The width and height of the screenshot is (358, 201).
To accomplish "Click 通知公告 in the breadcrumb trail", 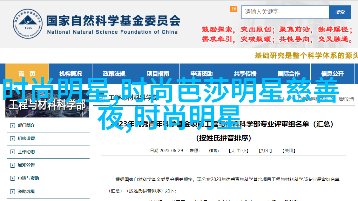I will pos(346,99).
